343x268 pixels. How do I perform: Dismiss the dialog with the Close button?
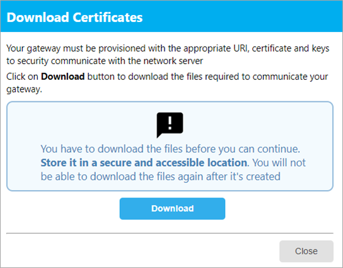306,251
